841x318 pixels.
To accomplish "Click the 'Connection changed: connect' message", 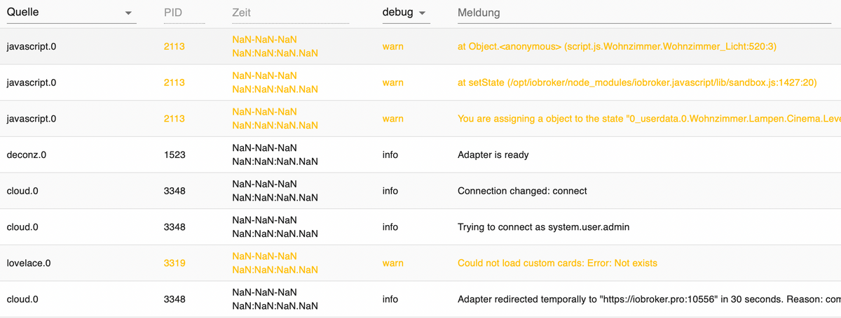I will pyautogui.click(x=522, y=191).
